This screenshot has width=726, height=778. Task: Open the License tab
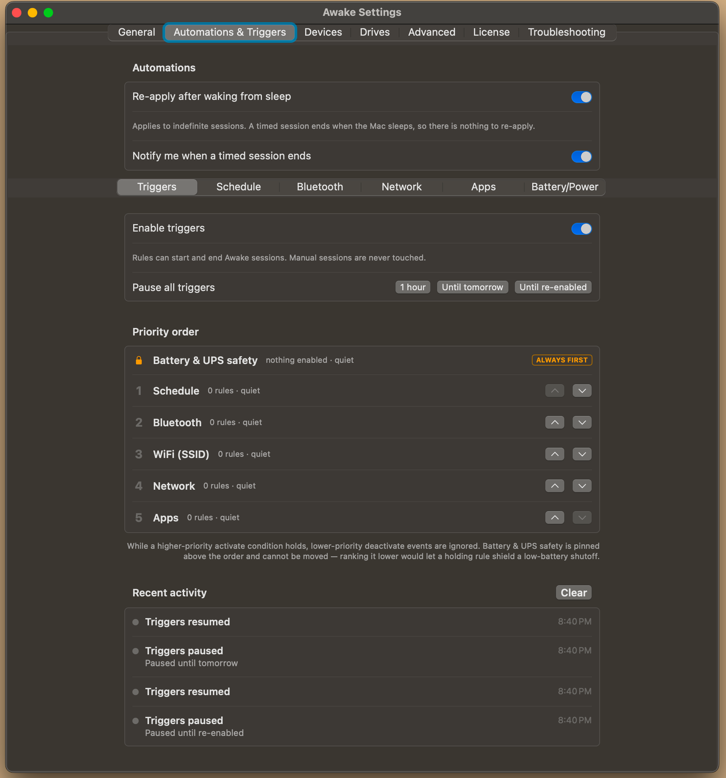click(491, 32)
